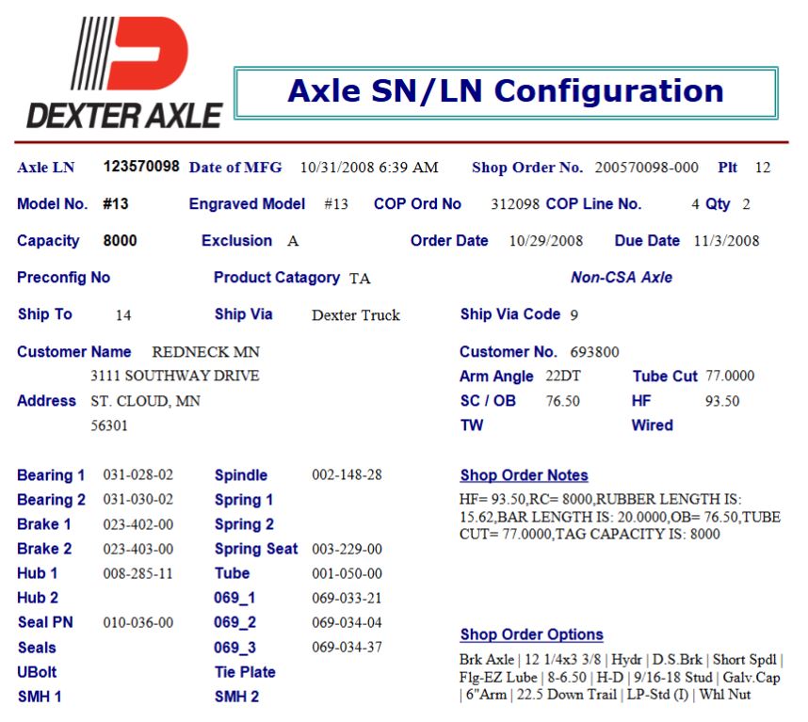Click the Shop Order No. value 200570098-000
Image resolution: width=808 pixels, height=722 pixels.
pyautogui.click(x=646, y=168)
